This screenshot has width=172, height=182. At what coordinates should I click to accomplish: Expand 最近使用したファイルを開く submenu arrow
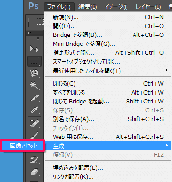coord(167,70)
